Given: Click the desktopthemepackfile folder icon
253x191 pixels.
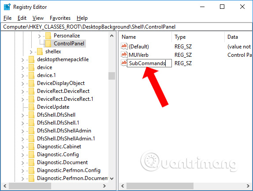Looking at the screenshot, I should [x=31, y=59].
